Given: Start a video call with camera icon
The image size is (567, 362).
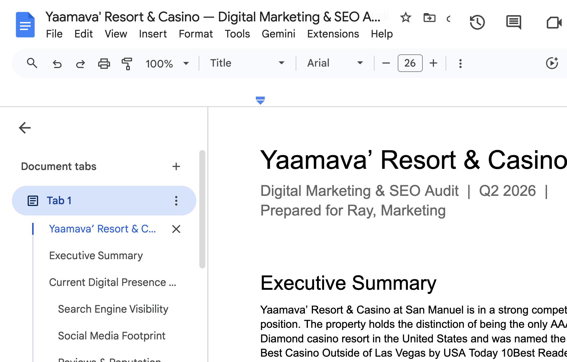Looking at the screenshot, I should (554, 23).
